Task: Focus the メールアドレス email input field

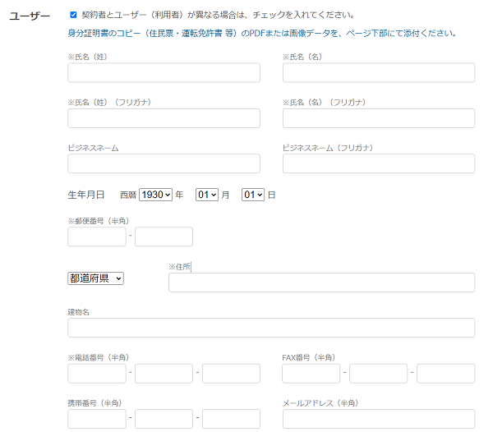Action: coord(378,419)
